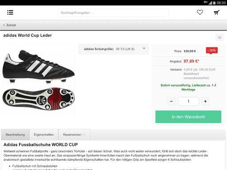Image resolution: width=227 pixels, height=170 pixels.
Task: Open the hamburger menu icon
Action: click(10, 12)
